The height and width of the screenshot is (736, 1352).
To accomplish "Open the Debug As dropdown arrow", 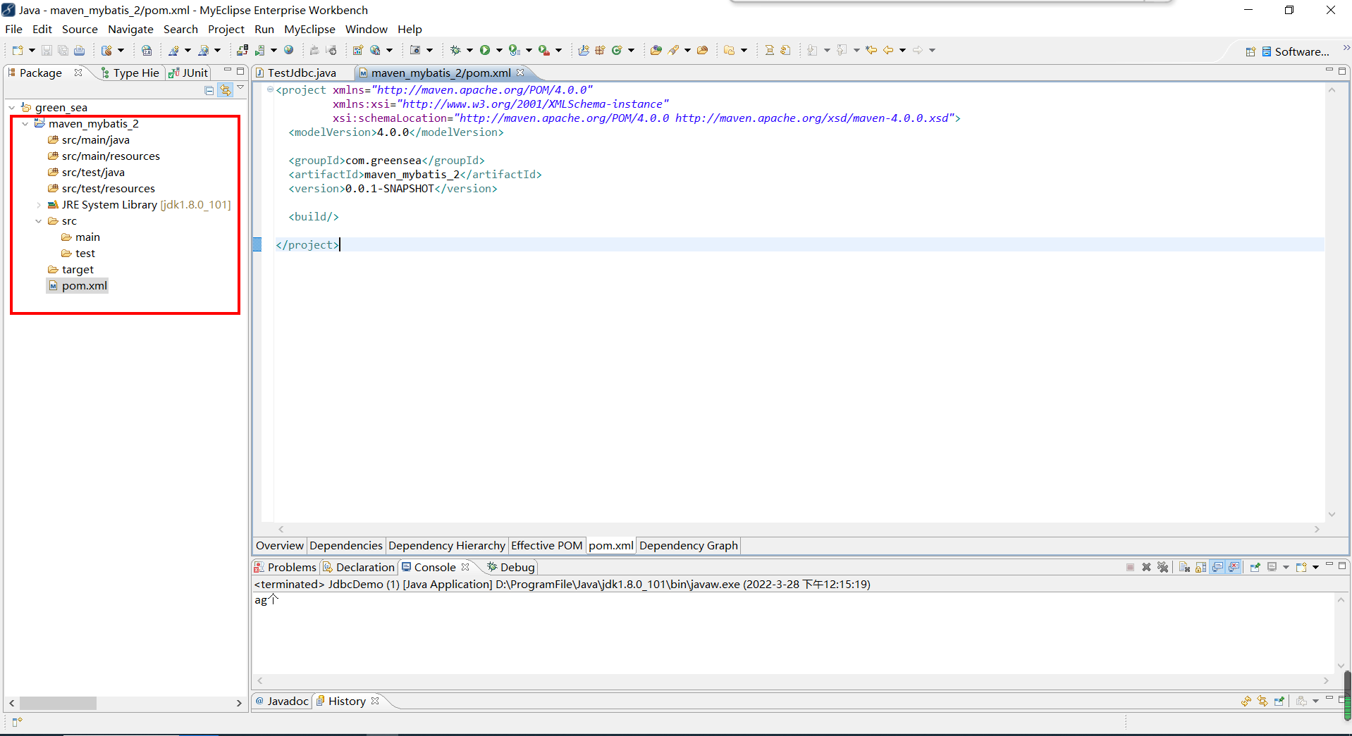I will 469,50.
